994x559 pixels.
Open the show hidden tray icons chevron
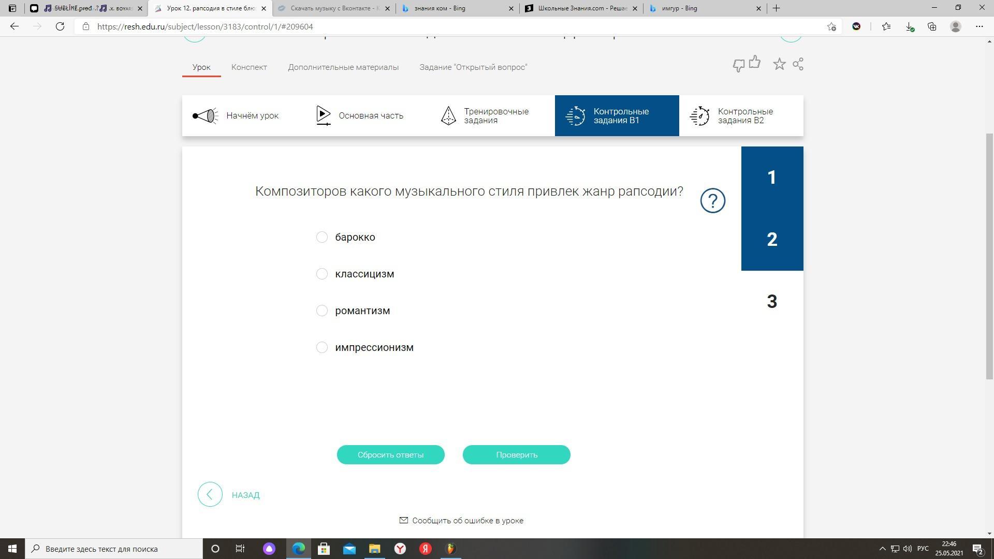pos(883,549)
